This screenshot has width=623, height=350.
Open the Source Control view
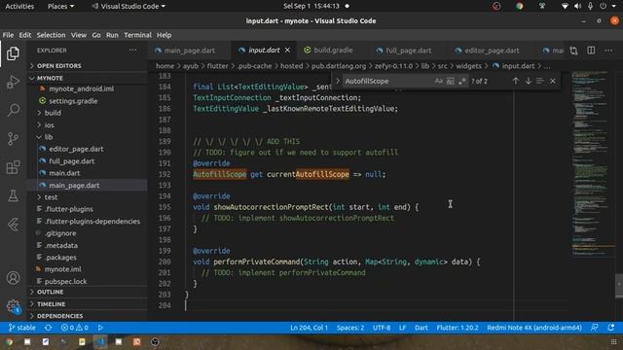[x=13, y=138]
